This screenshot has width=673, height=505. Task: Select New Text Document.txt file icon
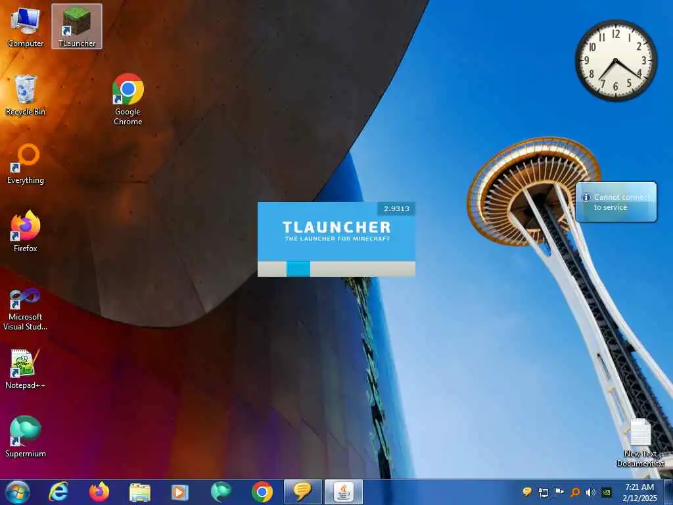coord(640,443)
